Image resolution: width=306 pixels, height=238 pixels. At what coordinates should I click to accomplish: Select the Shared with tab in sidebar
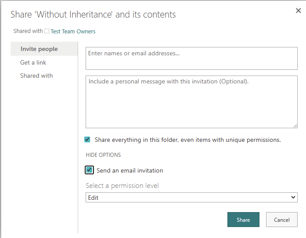tap(36, 76)
